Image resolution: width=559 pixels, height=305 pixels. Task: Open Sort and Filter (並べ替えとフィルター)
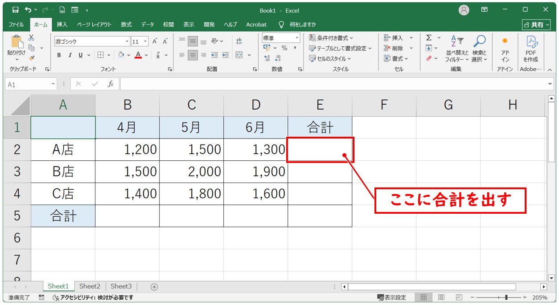click(x=457, y=49)
